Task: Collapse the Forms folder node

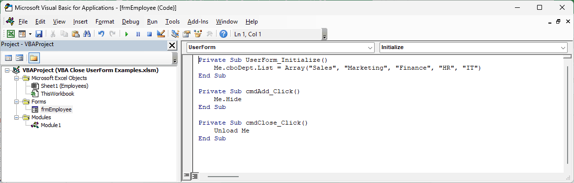Action: 16,102
